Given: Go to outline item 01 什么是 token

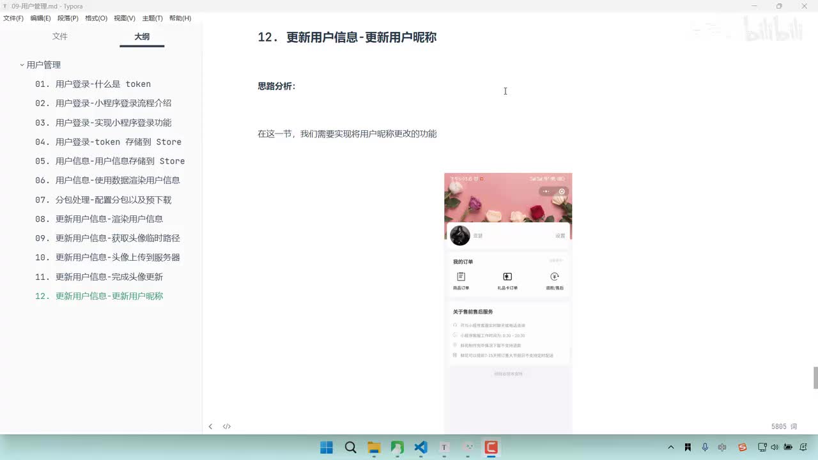Looking at the screenshot, I should click(93, 84).
